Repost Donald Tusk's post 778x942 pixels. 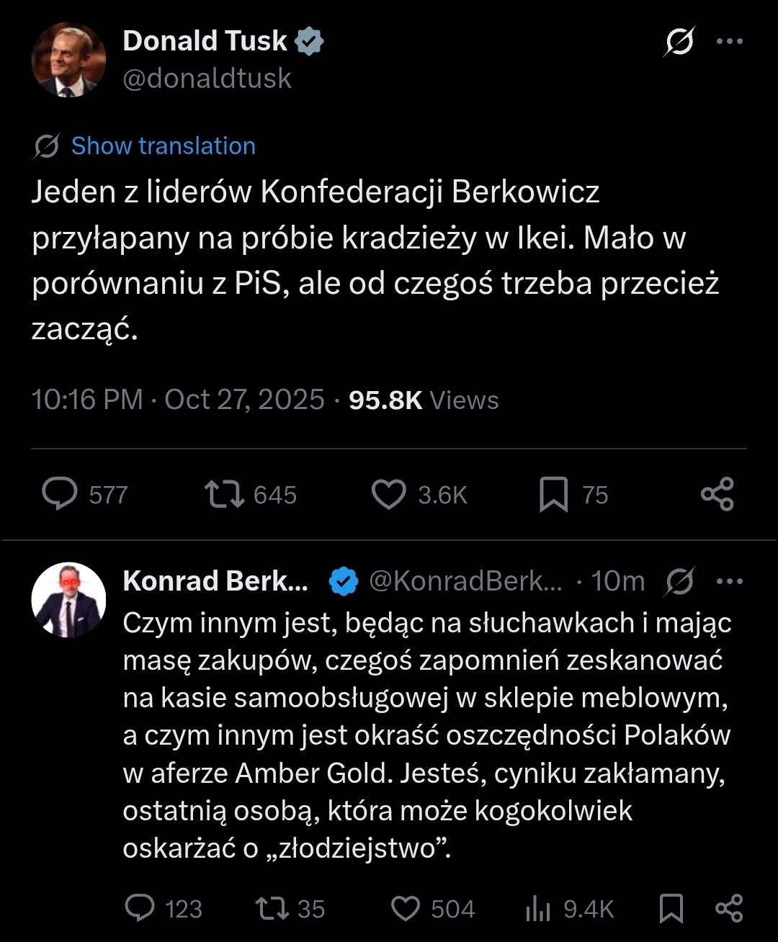(225, 495)
